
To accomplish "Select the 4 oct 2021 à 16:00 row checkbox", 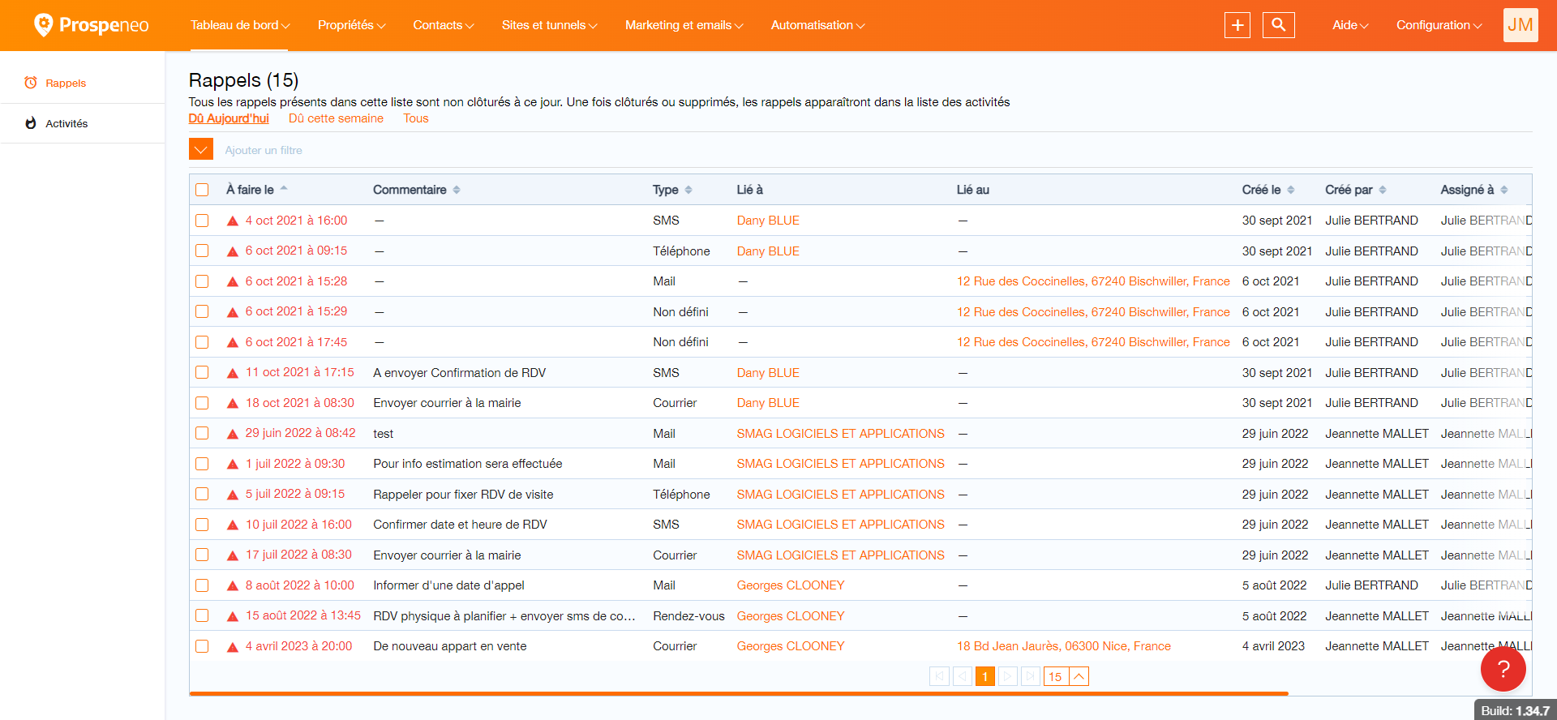I will click(202, 221).
